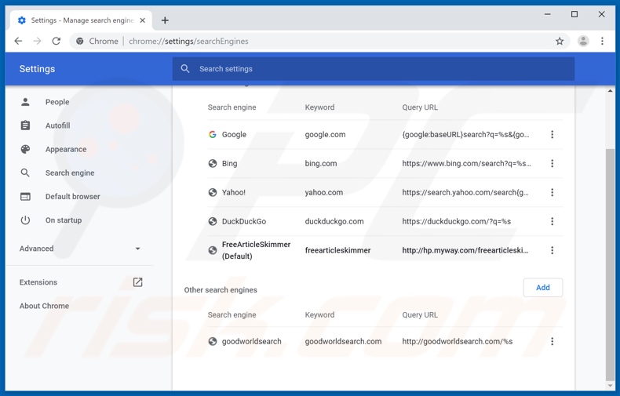Open the About Chrome page

(x=44, y=306)
